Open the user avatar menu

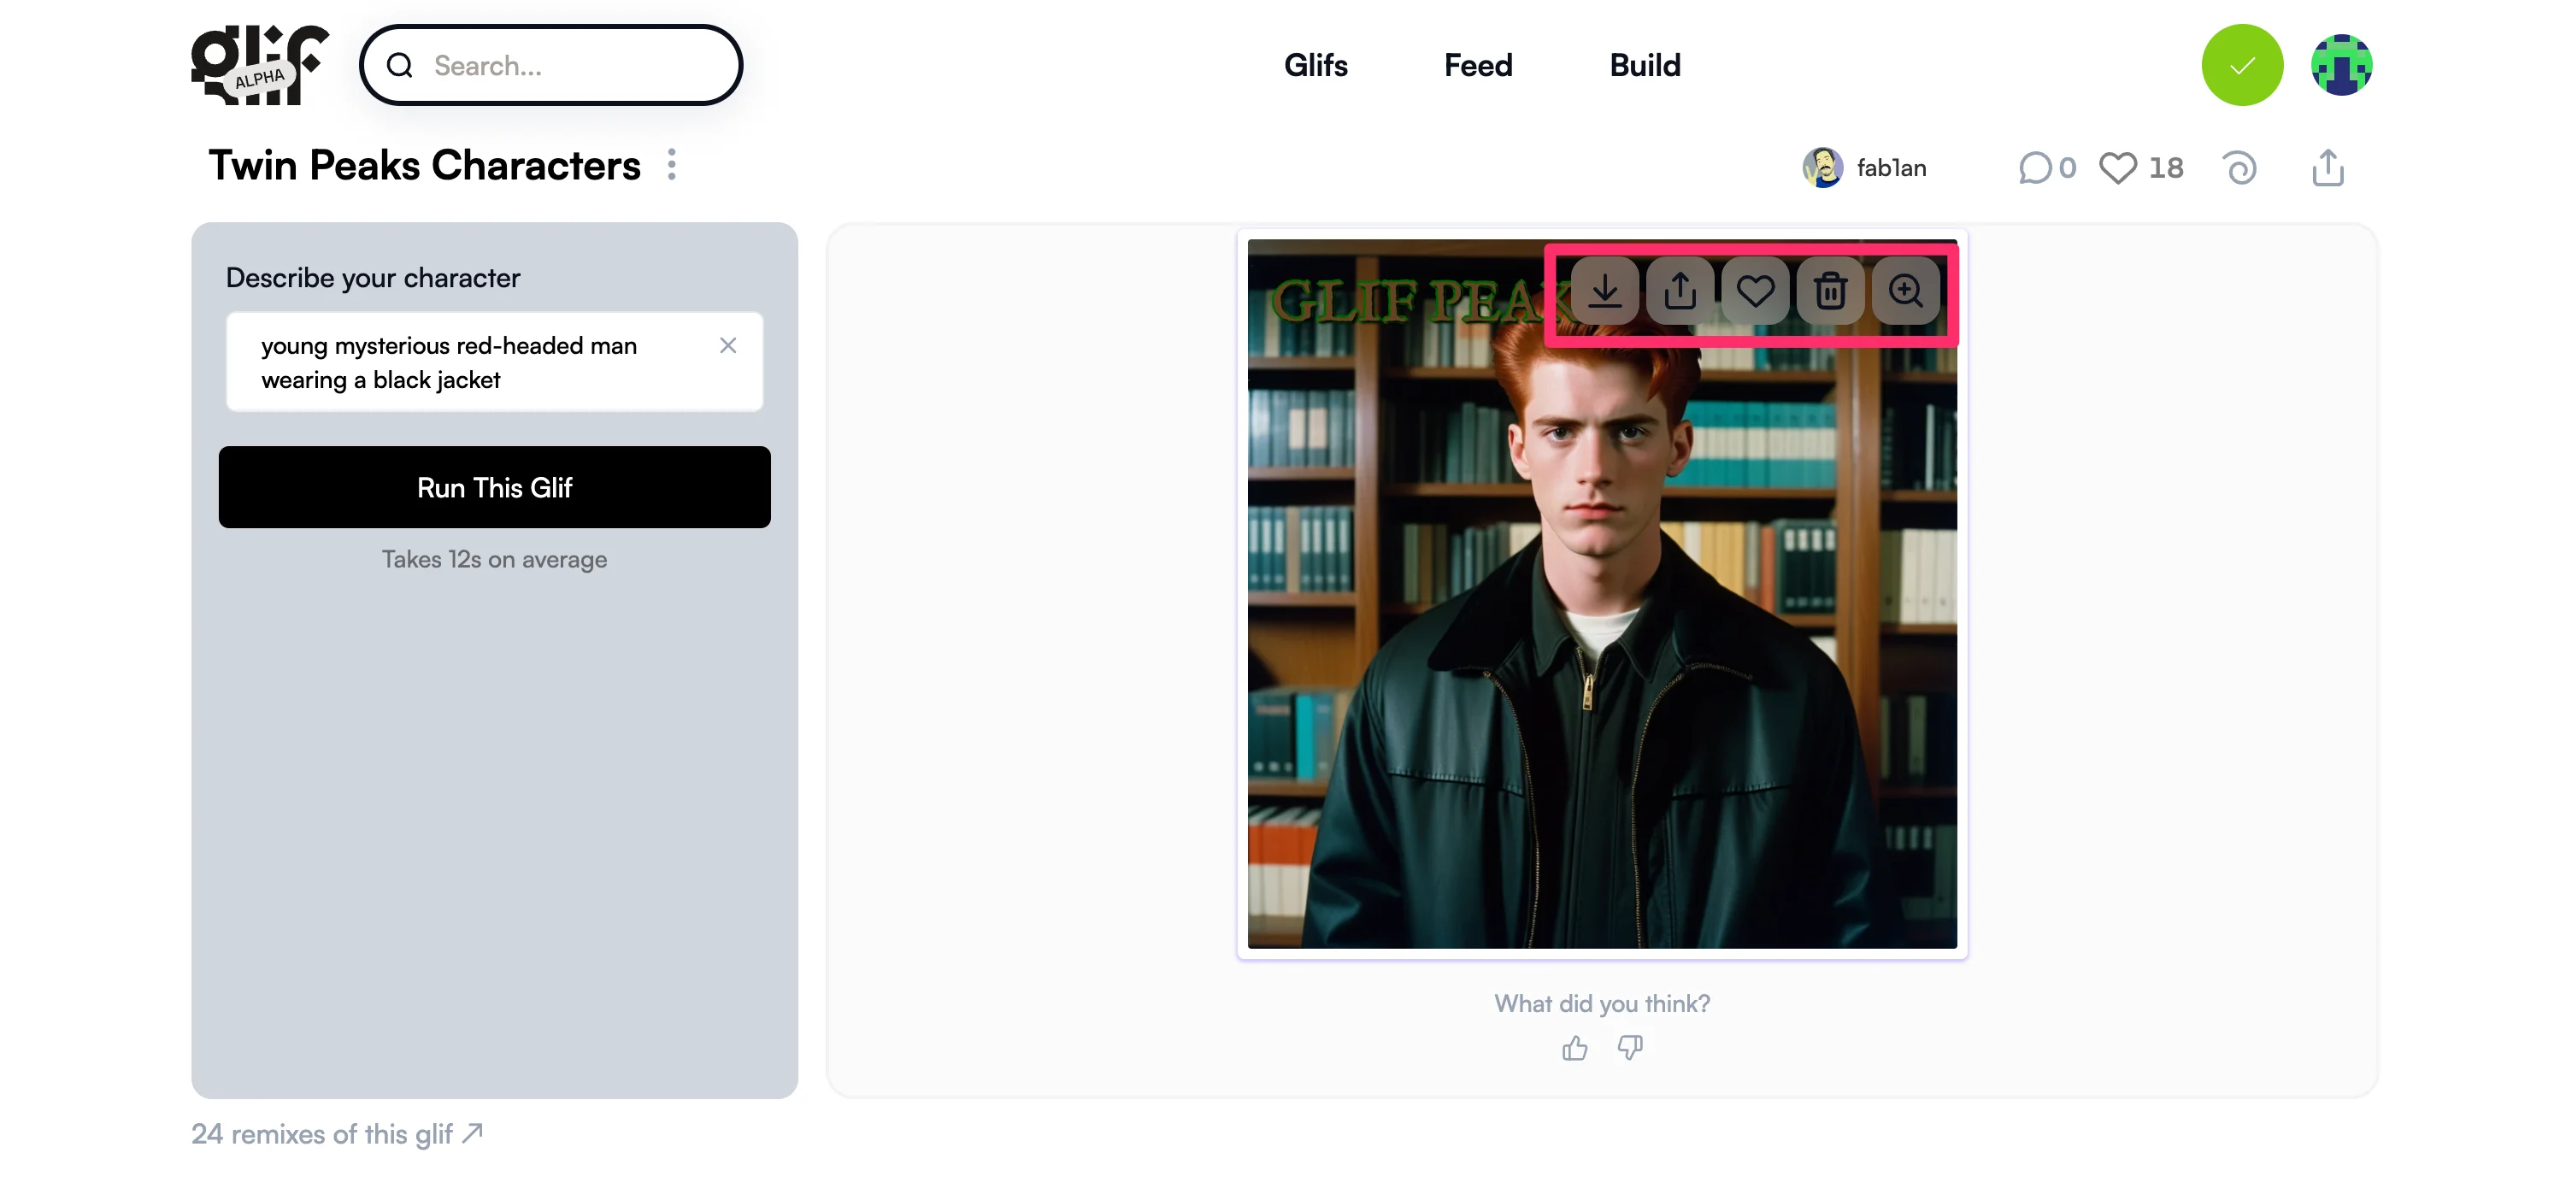(x=2341, y=65)
